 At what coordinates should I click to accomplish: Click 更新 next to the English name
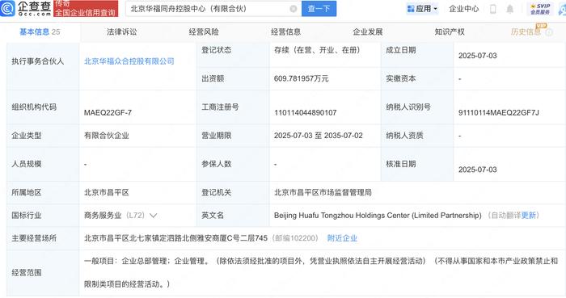(529, 216)
